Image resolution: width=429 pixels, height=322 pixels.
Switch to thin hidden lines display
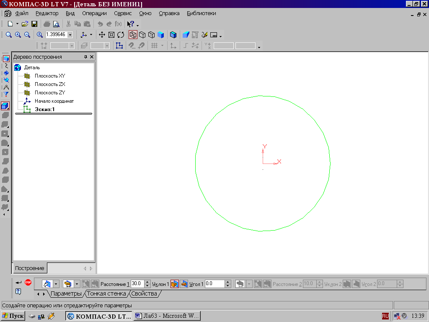(x=151, y=35)
